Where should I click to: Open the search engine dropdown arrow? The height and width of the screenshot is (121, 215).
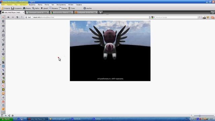154,17
